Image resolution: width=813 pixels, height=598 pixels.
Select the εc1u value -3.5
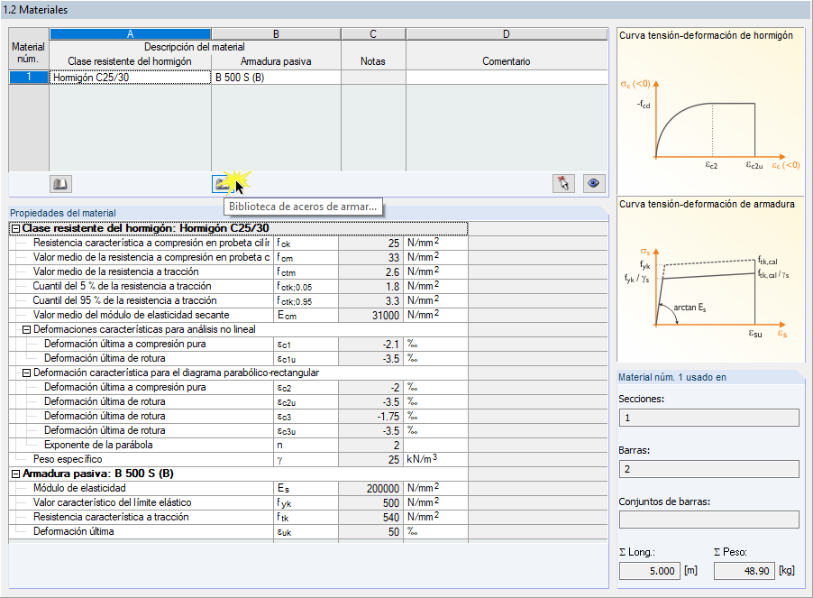tap(370, 359)
